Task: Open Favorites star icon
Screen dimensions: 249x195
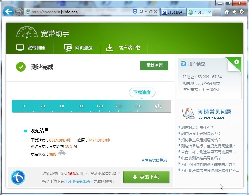Action: (x=234, y=12)
